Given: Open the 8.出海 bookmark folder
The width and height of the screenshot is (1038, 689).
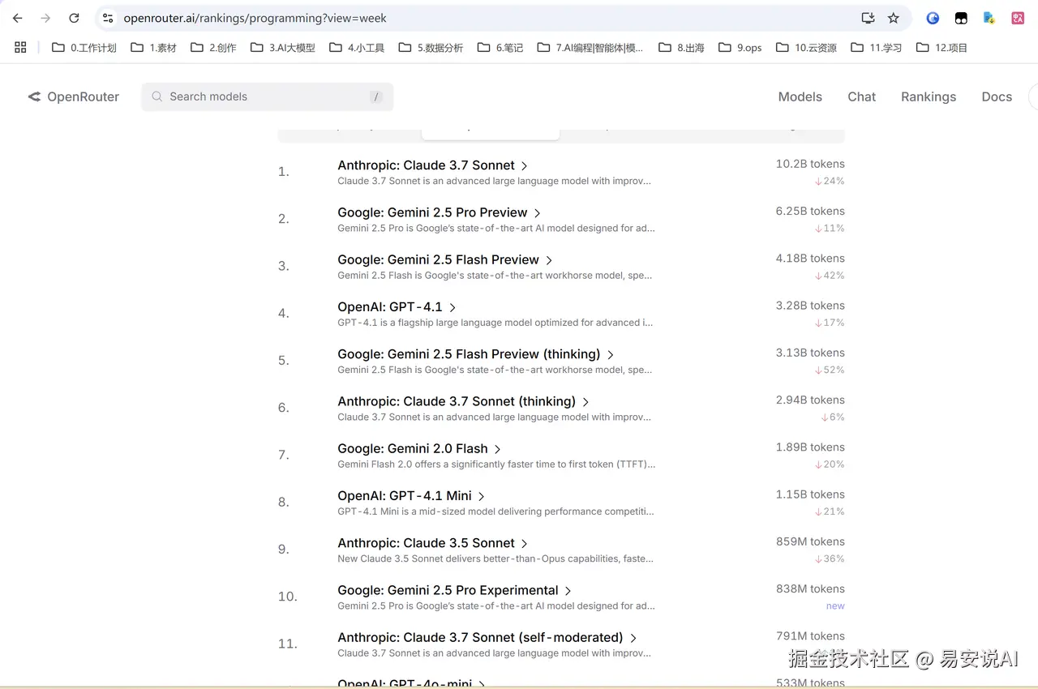Looking at the screenshot, I should (x=681, y=48).
